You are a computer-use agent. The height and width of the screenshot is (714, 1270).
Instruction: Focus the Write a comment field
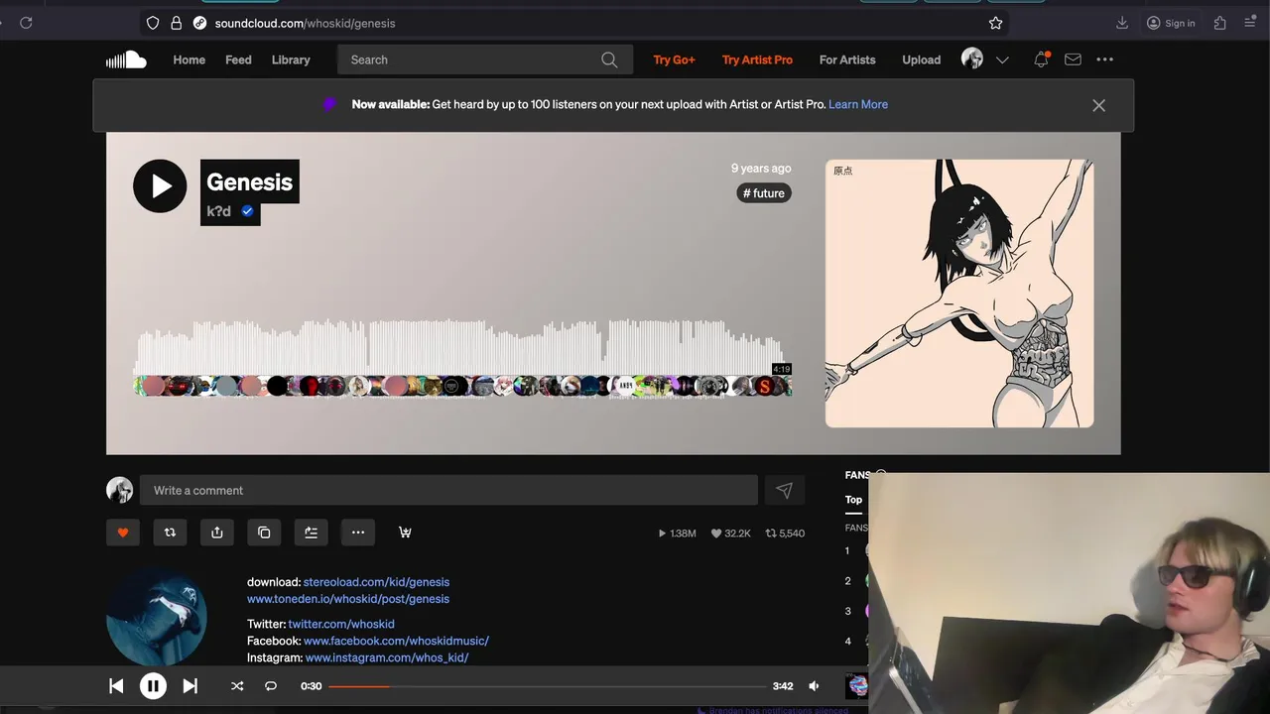click(448, 490)
